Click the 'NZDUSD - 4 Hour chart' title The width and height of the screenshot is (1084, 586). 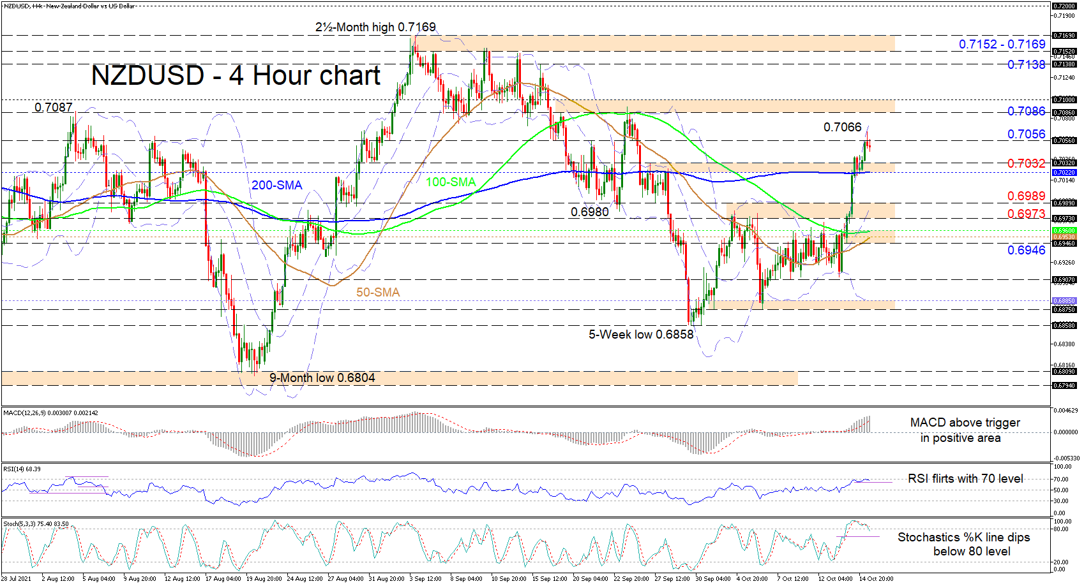pos(236,75)
